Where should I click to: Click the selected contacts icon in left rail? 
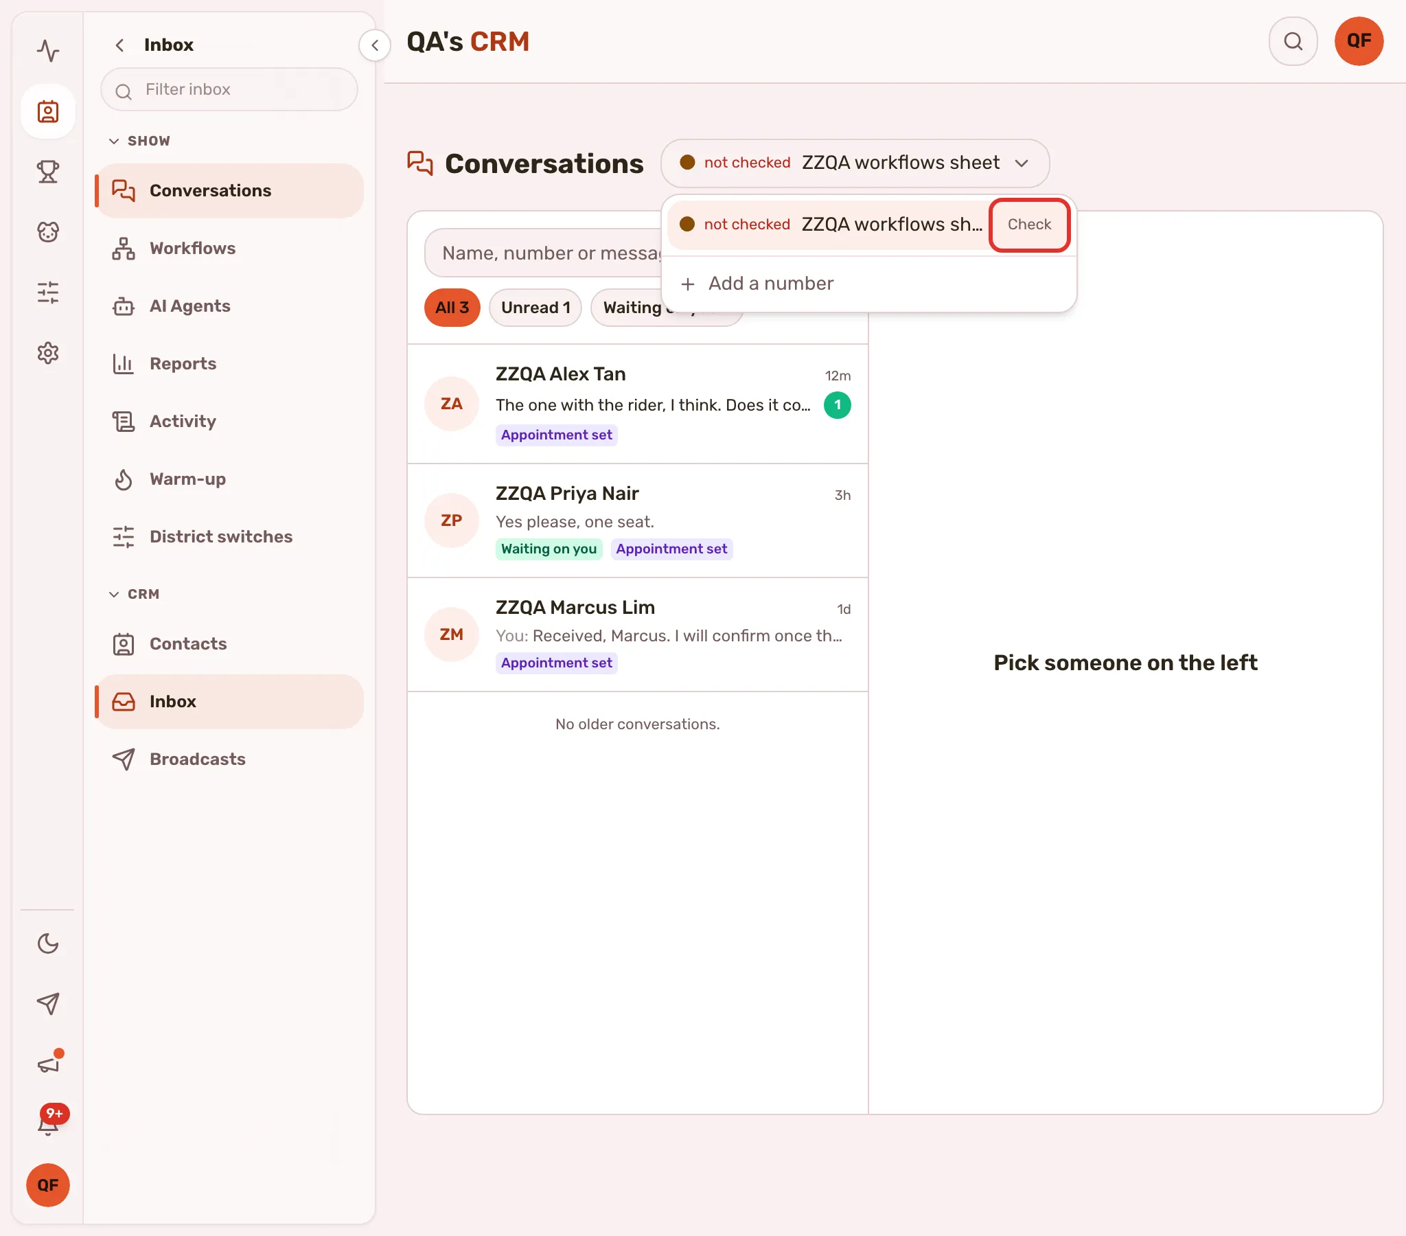point(47,111)
